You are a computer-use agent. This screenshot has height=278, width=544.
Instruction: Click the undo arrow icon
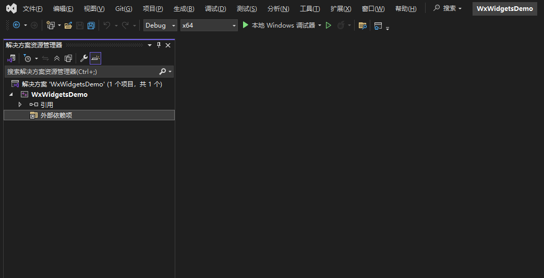pyautogui.click(x=107, y=26)
